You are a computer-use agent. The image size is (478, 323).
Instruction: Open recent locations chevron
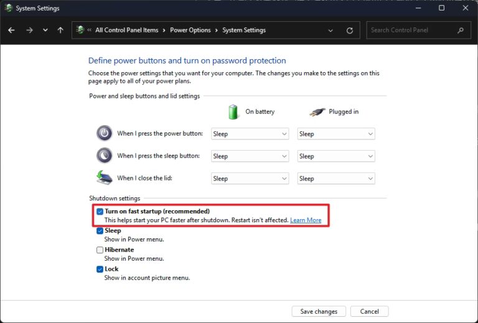click(x=45, y=30)
